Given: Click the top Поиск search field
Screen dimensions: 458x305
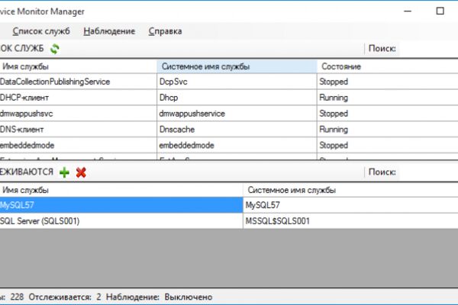Looking at the screenshot, I should (x=428, y=49).
